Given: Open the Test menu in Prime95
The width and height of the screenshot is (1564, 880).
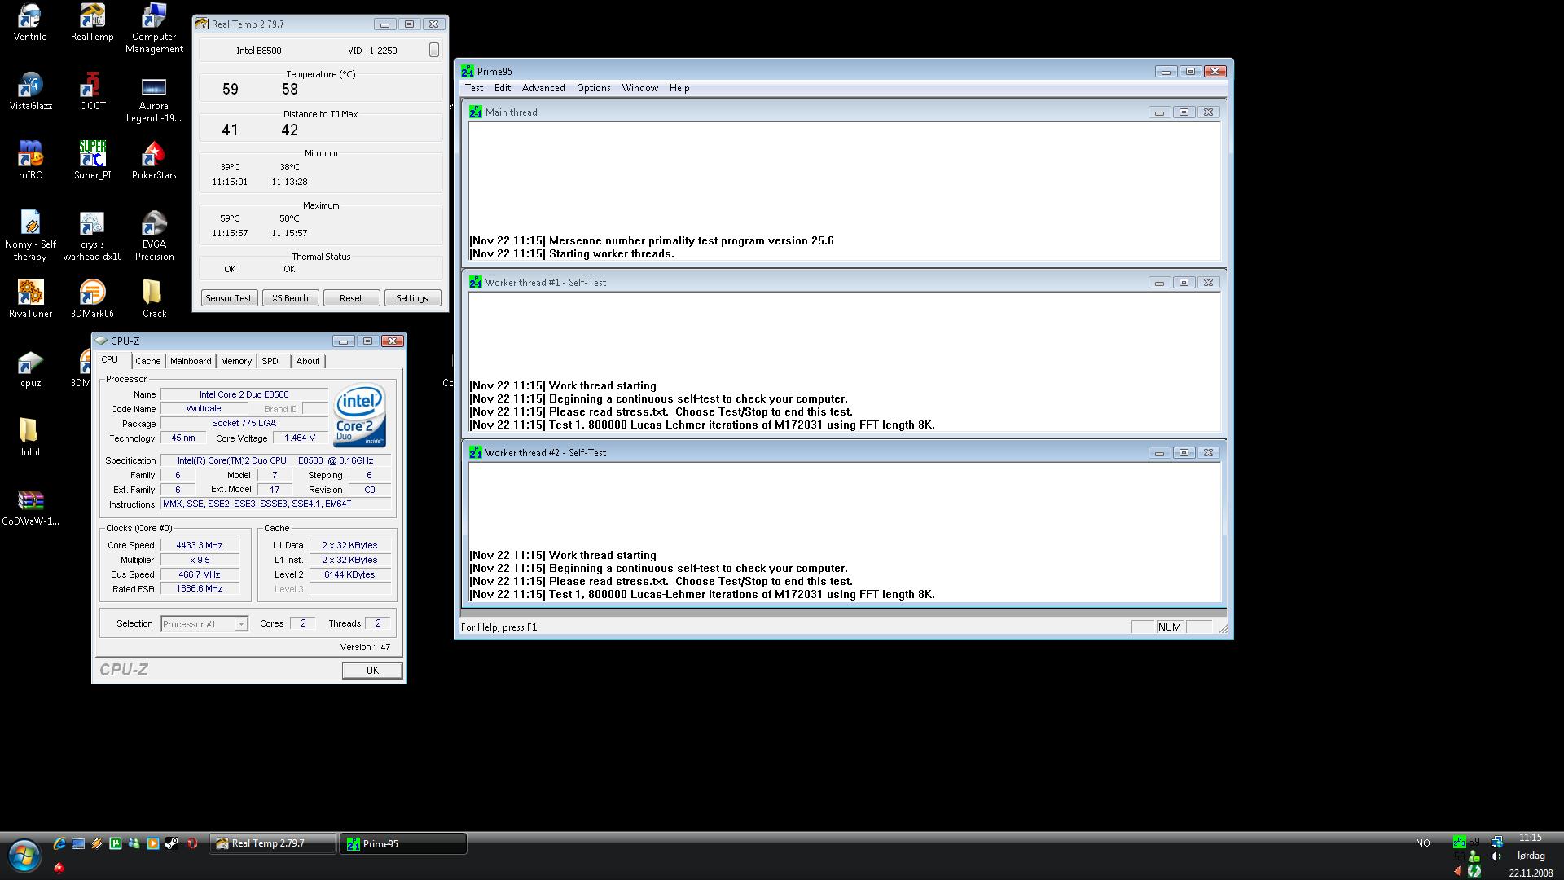Looking at the screenshot, I should 474,88.
